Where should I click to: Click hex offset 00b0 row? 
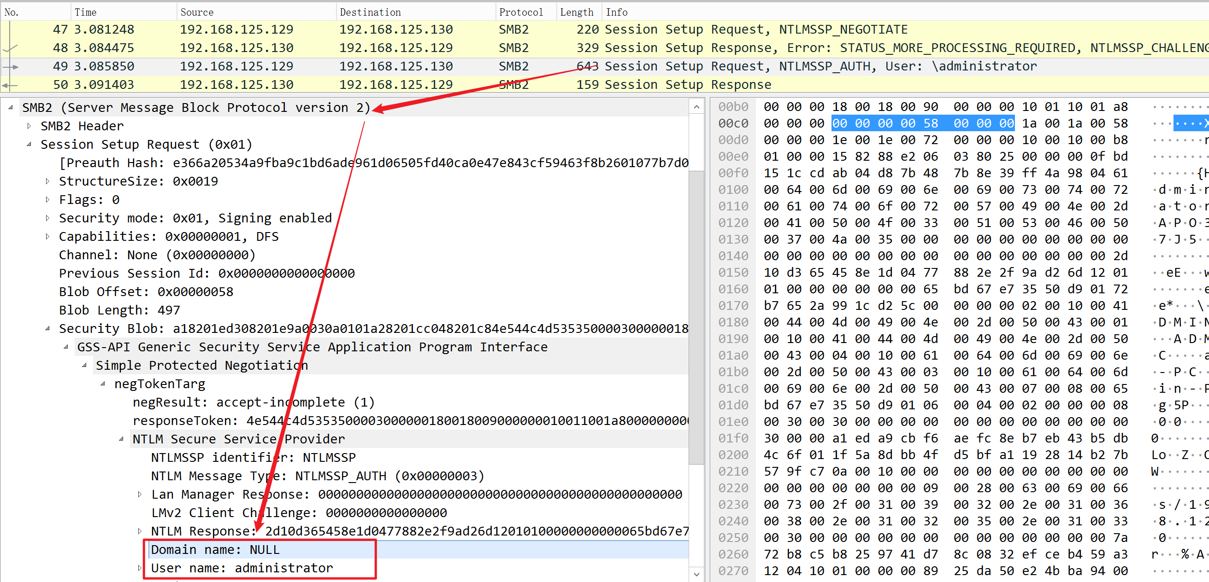[x=733, y=107]
